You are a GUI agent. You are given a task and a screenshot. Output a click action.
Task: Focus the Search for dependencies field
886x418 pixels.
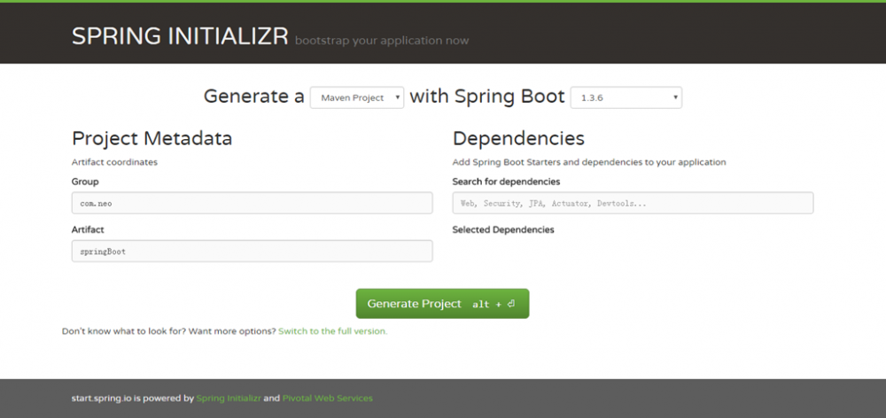633,203
